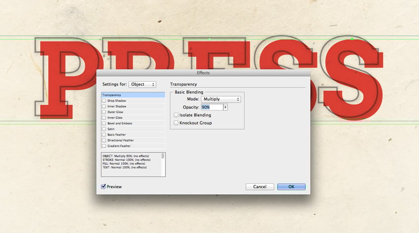Check the Directional Feather checkbox
The height and width of the screenshot is (233, 419).
(104, 140)
